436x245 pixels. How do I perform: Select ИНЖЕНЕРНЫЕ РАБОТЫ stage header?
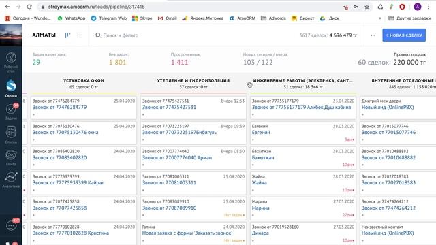point(302,83)
